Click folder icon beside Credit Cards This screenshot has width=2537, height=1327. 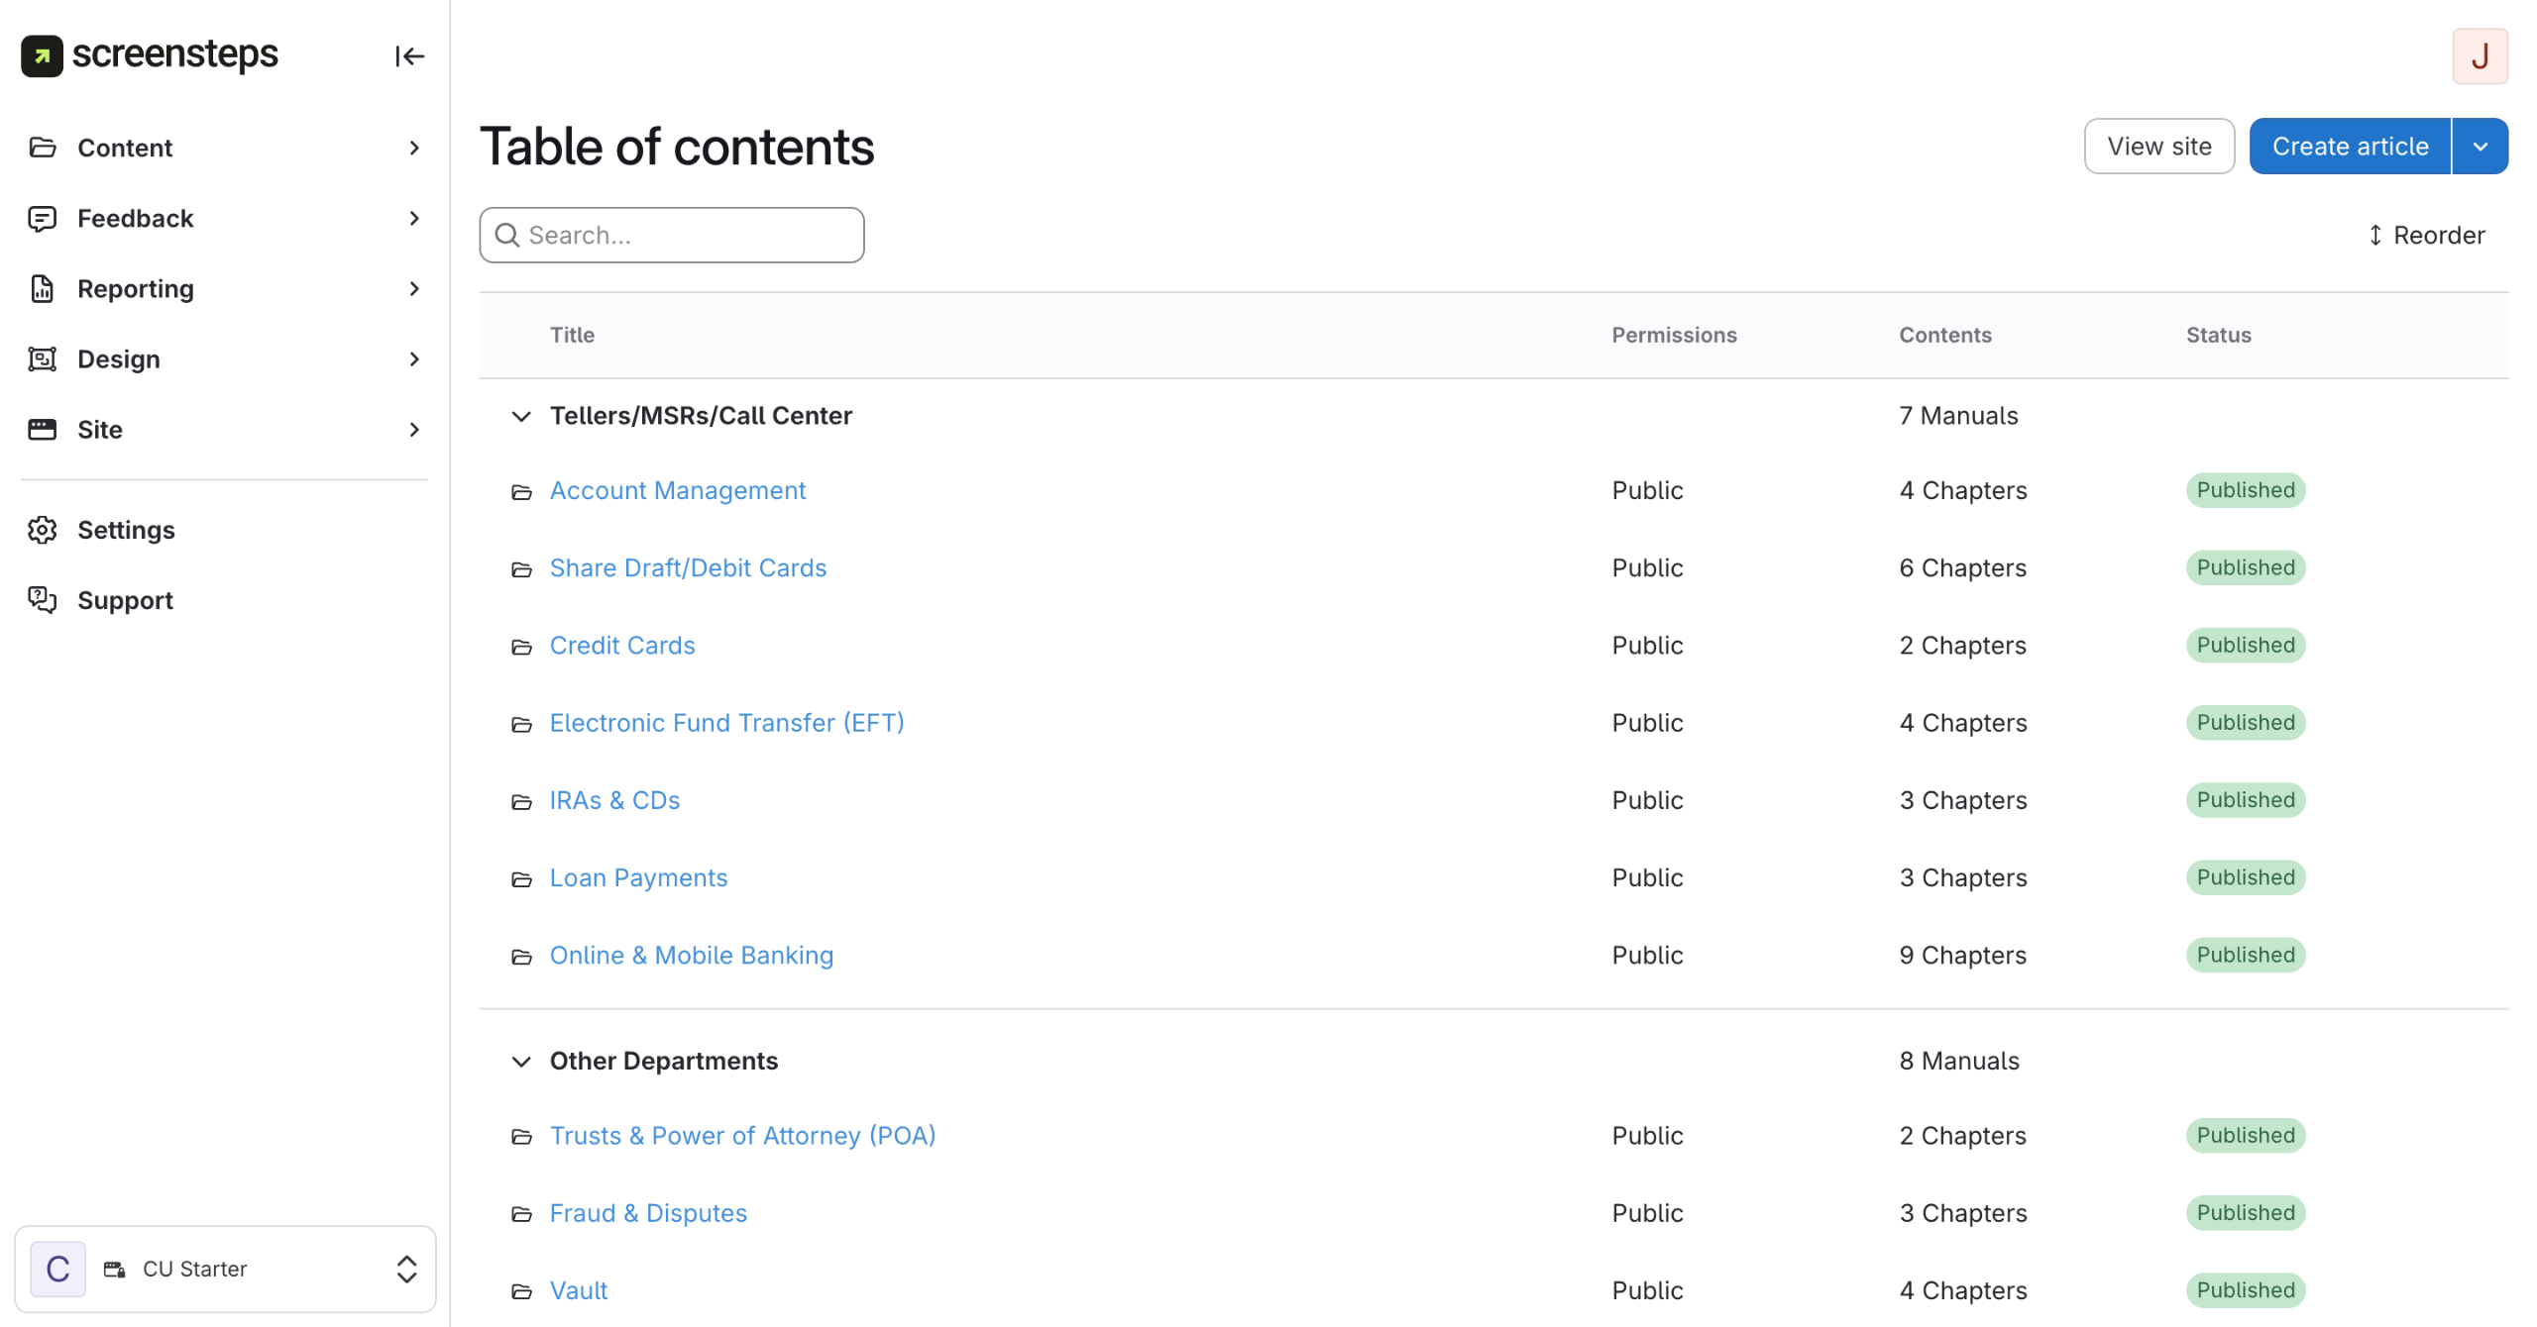click(x=521, y=647)
